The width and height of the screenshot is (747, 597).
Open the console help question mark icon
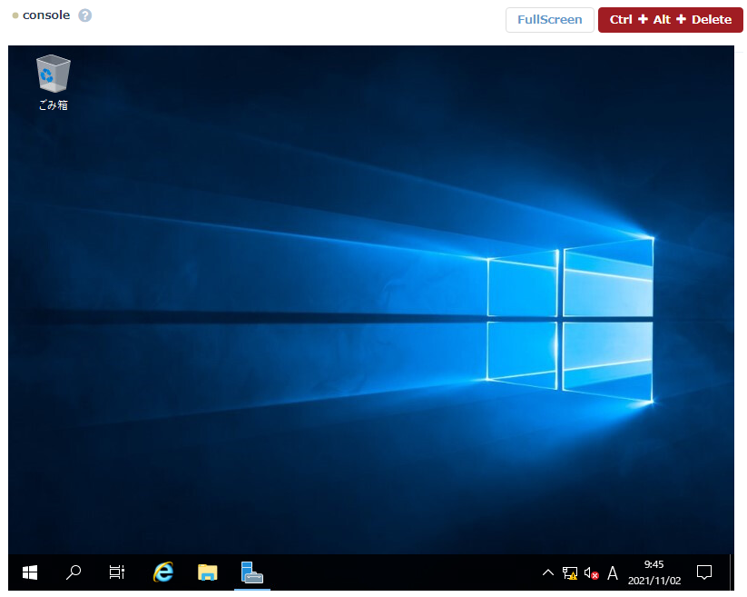pyautogui.click(x=85, y=15)
